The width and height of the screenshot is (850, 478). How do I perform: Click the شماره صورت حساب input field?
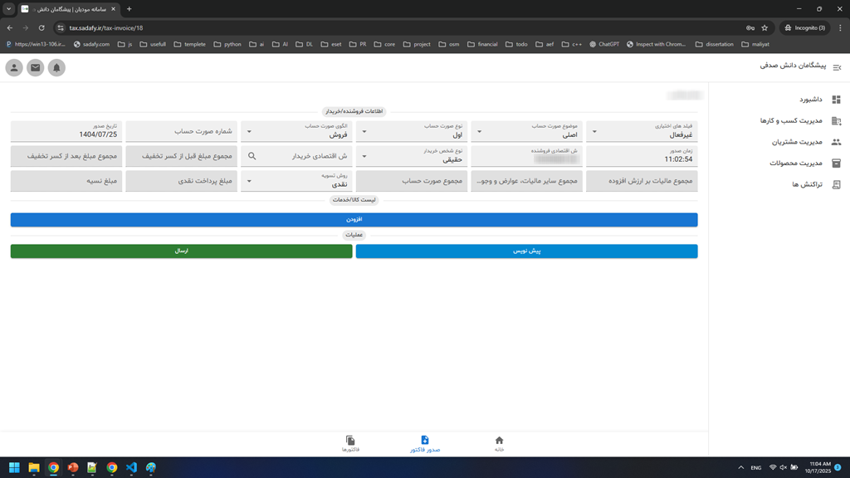[181, 131]
